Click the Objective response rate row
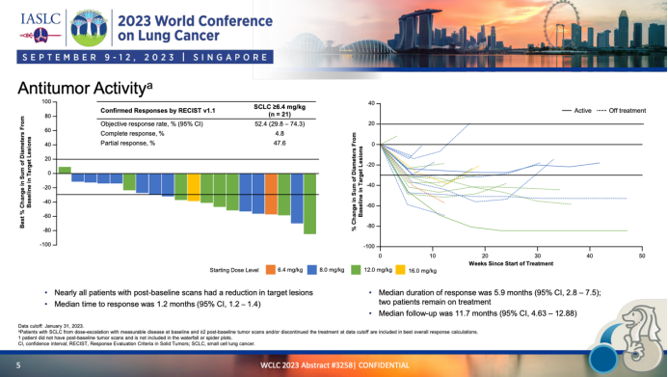 (206, 124)
